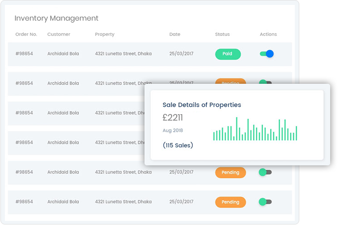This screenshot has height=233, width=340.
Task: Click order number #98654 in the bottom row
Action: 24,202
